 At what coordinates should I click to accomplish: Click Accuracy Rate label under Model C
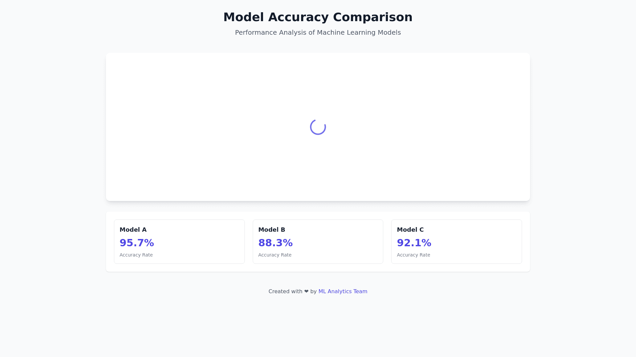click(x=413, y=255)
